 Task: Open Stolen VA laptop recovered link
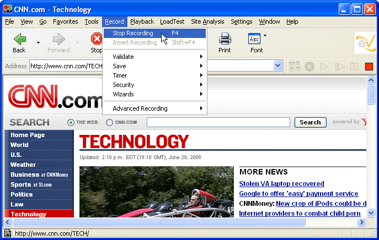click(281, 184)
